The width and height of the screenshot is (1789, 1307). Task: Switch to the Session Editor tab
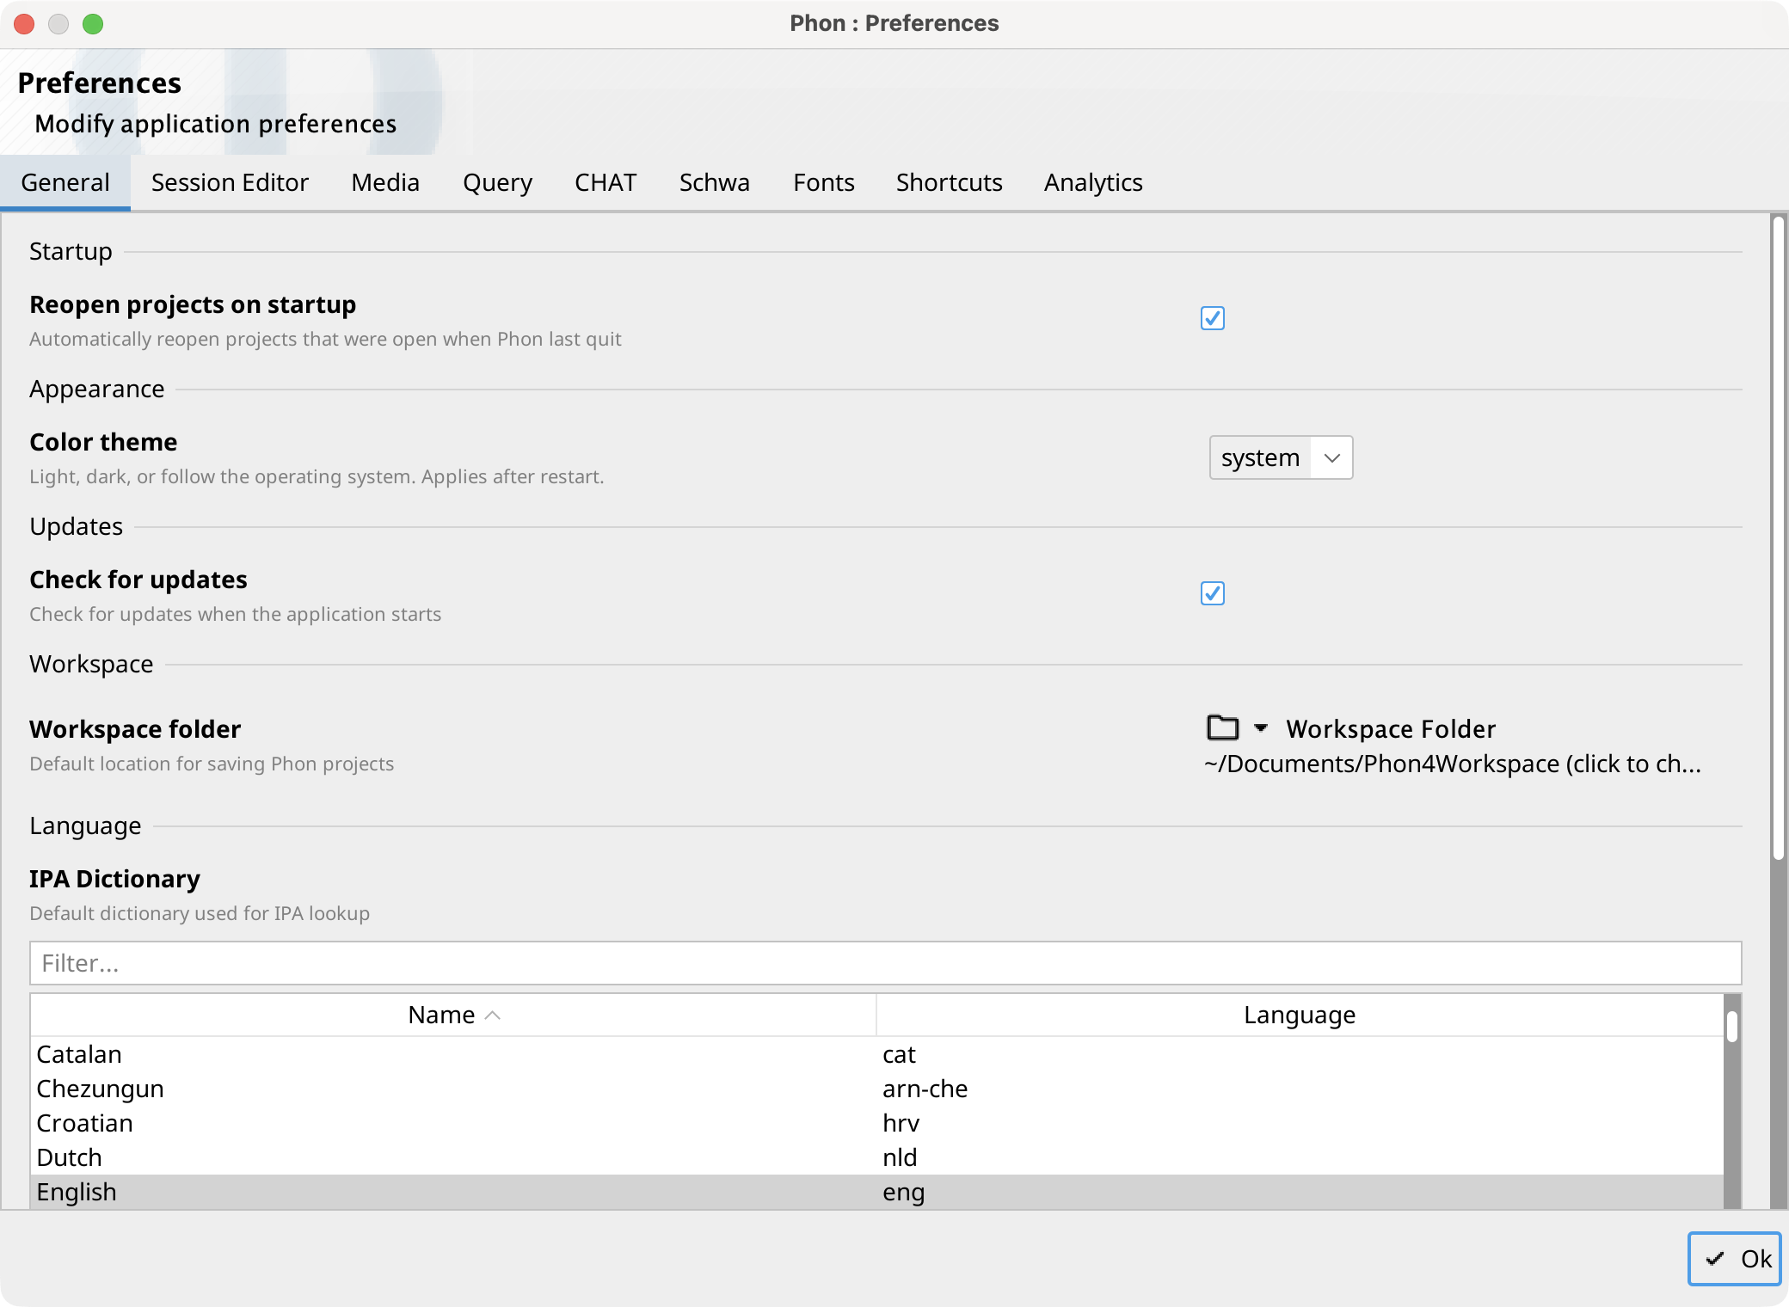click(x=230, y=182)
